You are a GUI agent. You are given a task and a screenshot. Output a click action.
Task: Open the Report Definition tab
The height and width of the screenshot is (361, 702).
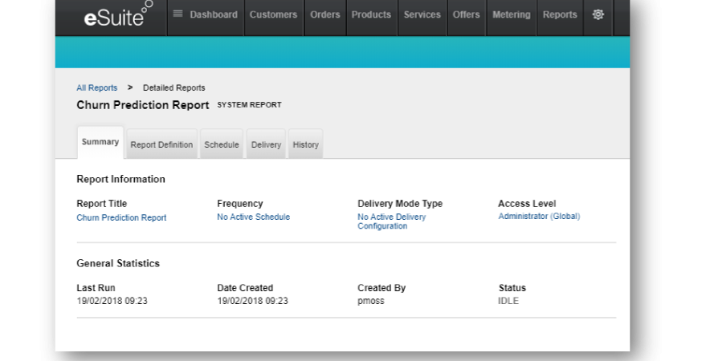(161, 145)
